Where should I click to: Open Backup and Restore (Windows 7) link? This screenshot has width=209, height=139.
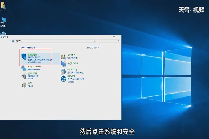tap(35, 62)
